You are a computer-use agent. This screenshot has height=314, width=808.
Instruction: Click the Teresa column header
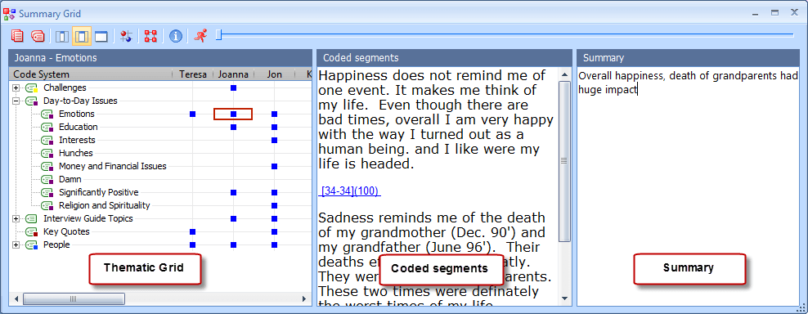[x=193, y=74]
